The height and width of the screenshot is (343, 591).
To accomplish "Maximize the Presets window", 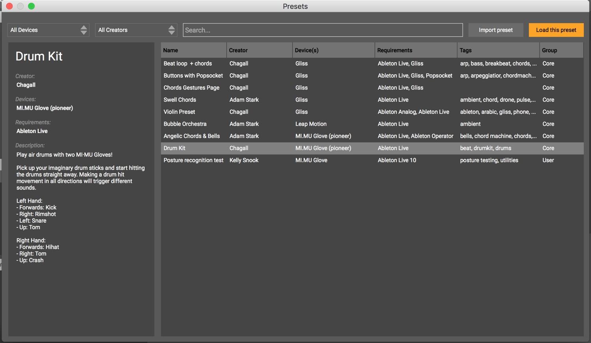I will pyautogui.click(x=32, y=6).
